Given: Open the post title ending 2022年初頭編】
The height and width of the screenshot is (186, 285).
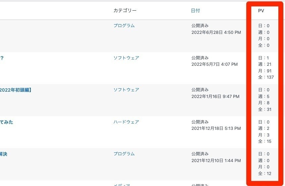Looking at the screenshot, I should point(16,90).
